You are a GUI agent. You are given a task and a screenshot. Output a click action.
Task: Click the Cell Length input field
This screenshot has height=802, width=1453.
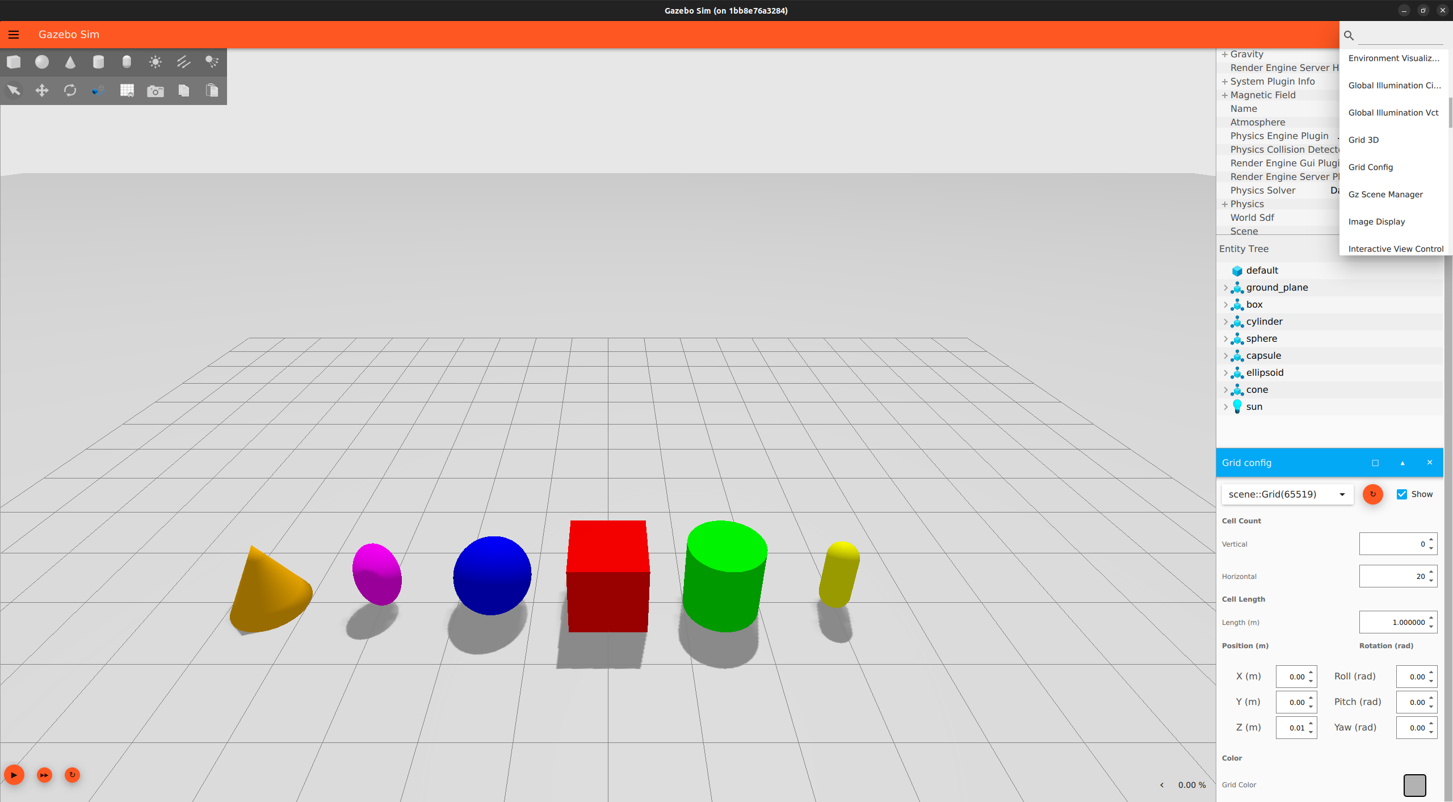tap(1394, 622)
